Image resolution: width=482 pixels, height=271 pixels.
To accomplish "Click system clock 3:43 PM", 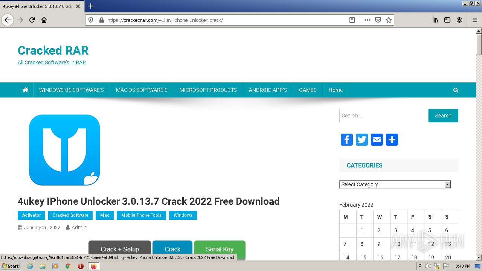I will [x=463, y=266].
